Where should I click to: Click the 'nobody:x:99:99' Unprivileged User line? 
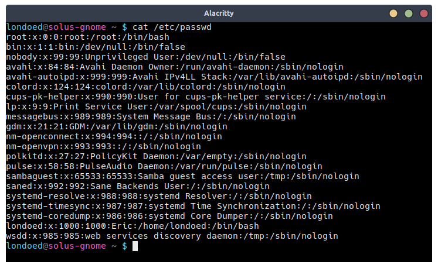pyautogui.click(x=146, y=57)
